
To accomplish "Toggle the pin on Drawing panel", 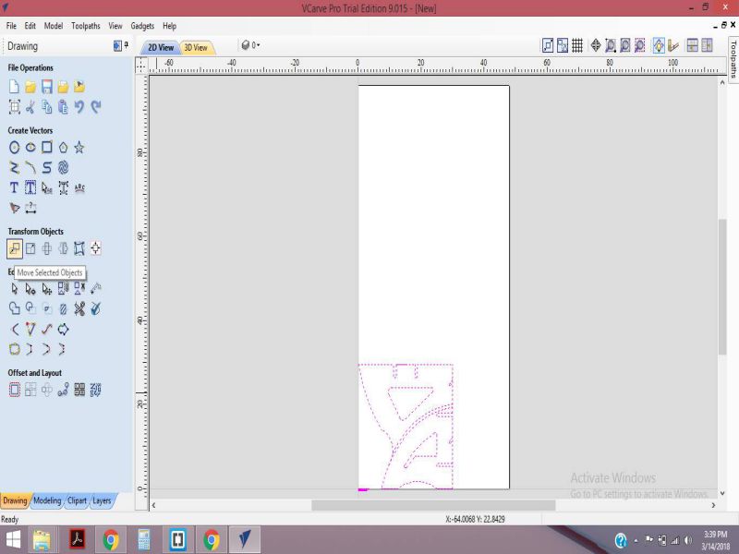I will (x=127, y=45).
